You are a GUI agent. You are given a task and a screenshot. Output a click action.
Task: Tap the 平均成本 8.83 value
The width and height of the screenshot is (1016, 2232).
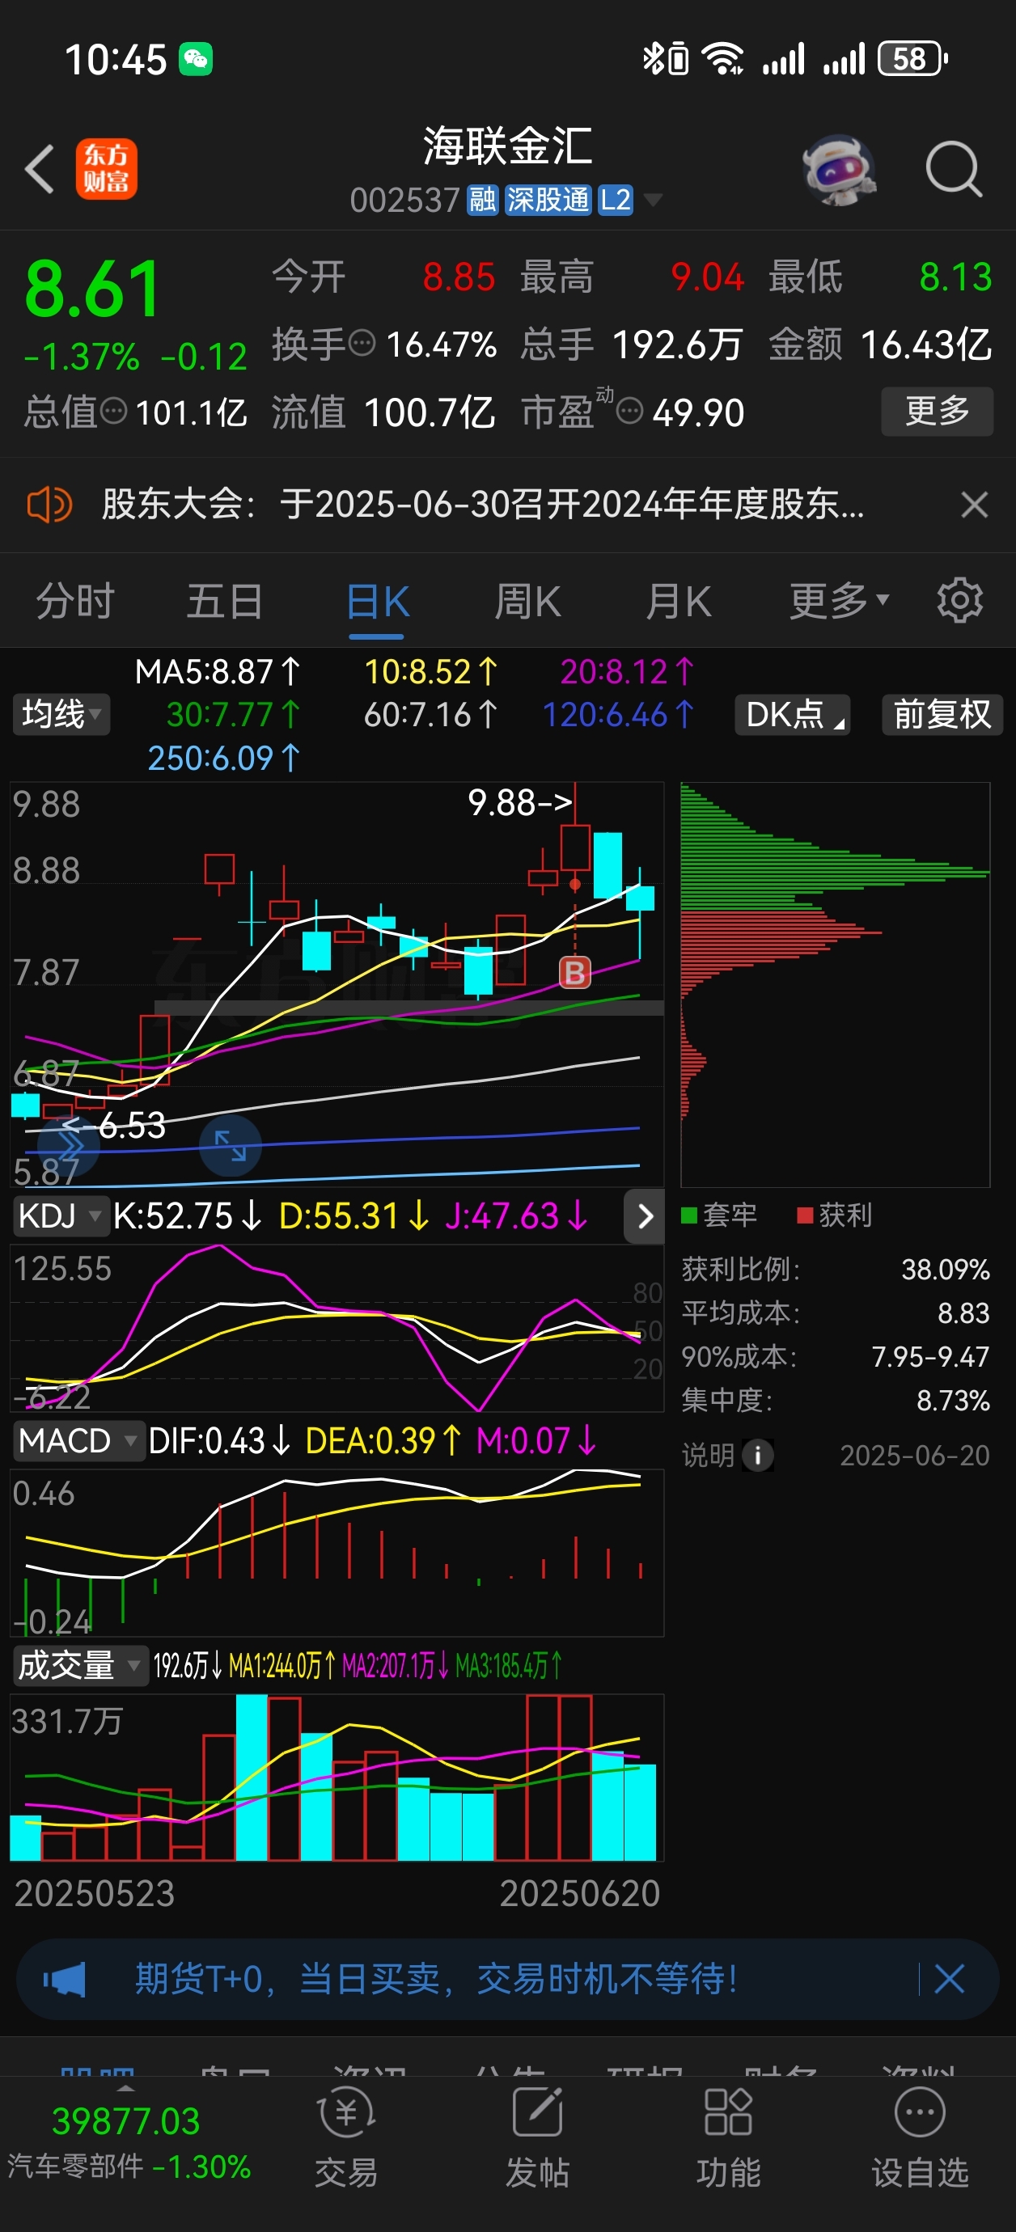[x=963, y=1313]
